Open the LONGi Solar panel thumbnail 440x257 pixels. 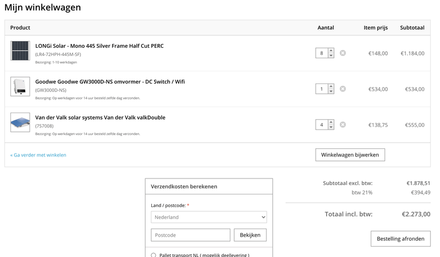pyautogui.click(x=20, y=51)
